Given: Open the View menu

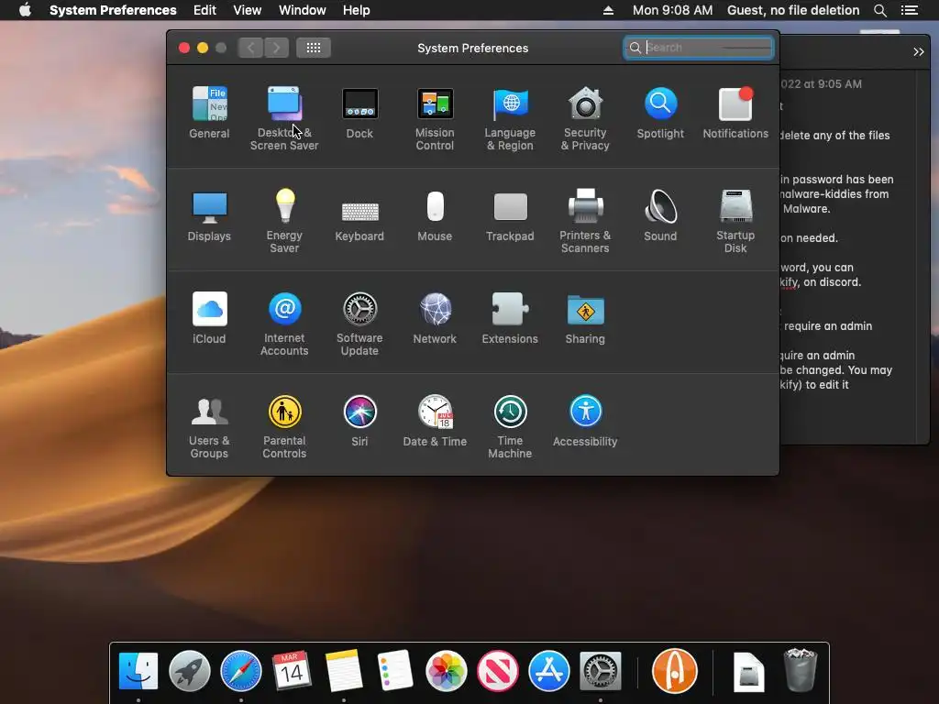Looking at the screenshot, I should [x=248, y=10].
